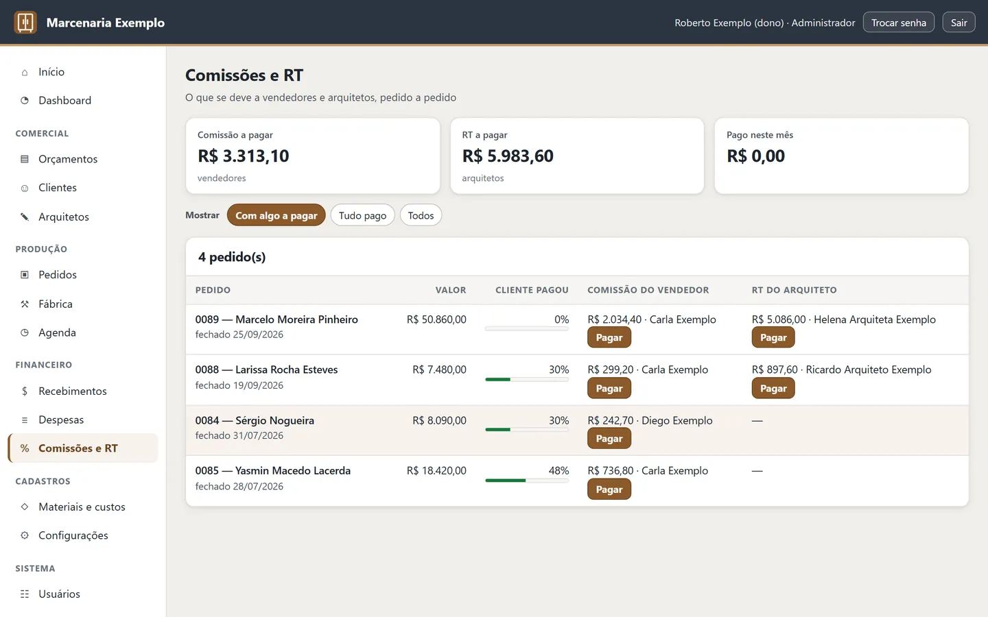This screenshot has width=988, height=617.
Task: Filter list by 'Tudo pago'
Action: pos(363,215)
